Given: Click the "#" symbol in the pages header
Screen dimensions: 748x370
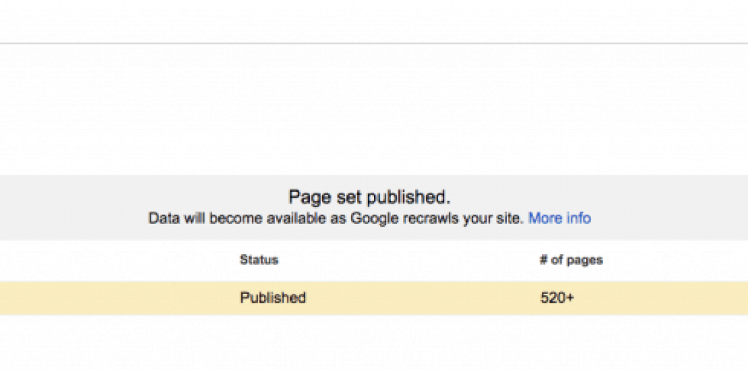Looking at the screenshot, I should (543, 260).
